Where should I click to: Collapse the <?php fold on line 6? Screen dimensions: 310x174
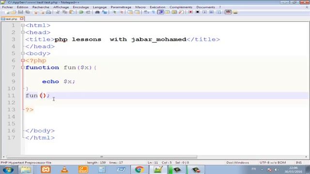(x=23, y=60)
